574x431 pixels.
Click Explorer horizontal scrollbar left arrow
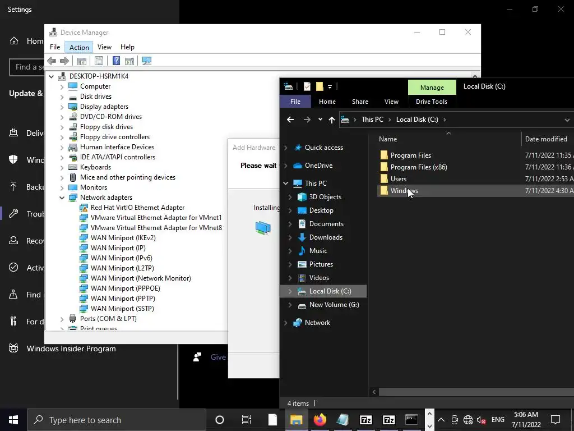[x=374, y=392]
